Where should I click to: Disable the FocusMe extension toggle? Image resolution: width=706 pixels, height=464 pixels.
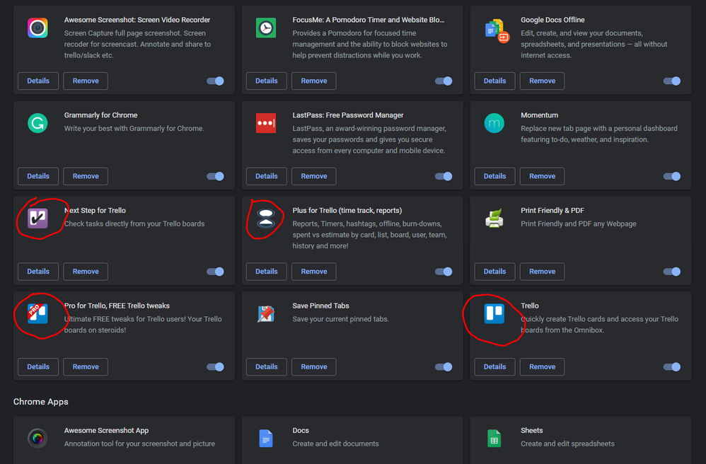pos(444,81)
